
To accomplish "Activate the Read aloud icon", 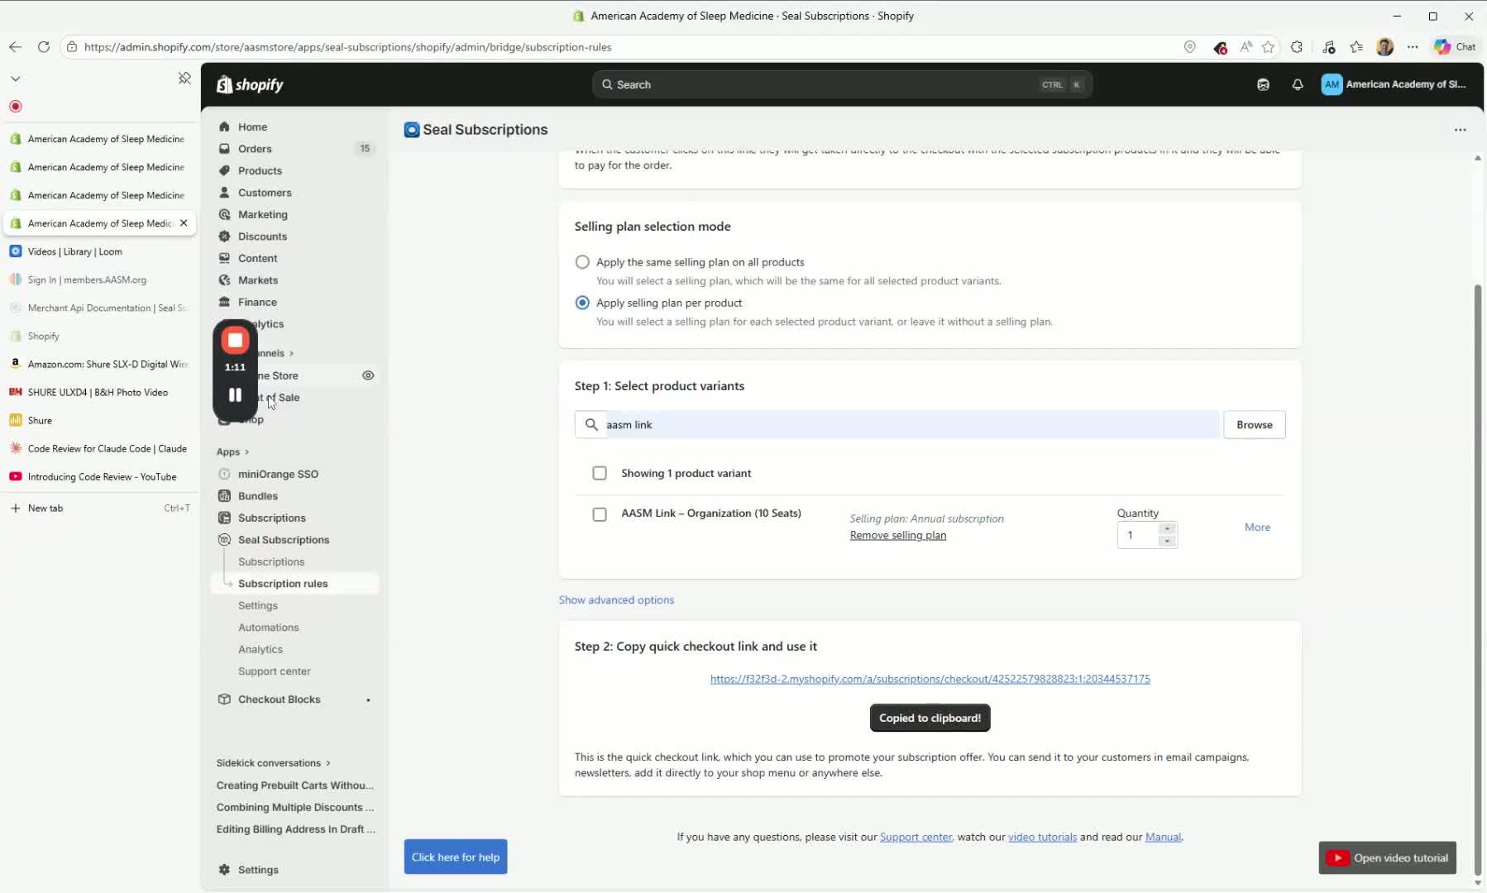I will (1246, 47).
